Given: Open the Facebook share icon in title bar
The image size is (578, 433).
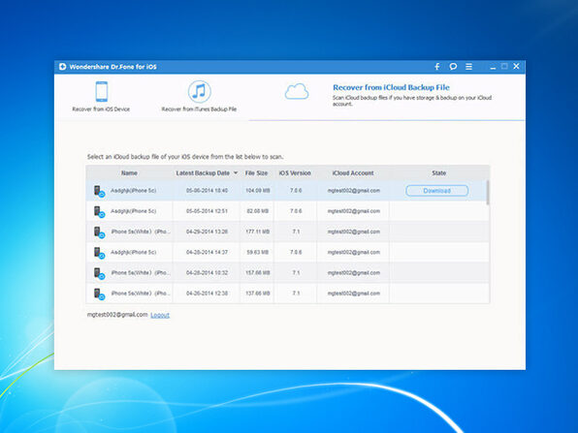Looking at the screenshot, I should coord(437,67).
